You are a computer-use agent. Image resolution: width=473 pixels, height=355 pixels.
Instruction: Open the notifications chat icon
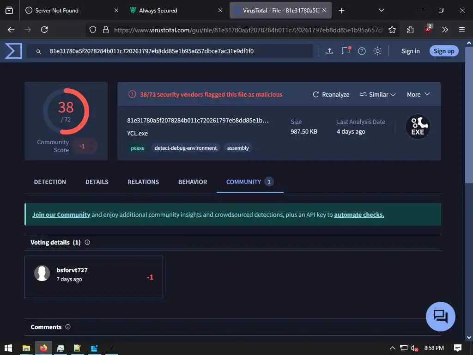(x=346, y=50)
